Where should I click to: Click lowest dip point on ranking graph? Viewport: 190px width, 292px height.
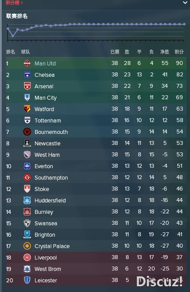[x=13, y=36]
